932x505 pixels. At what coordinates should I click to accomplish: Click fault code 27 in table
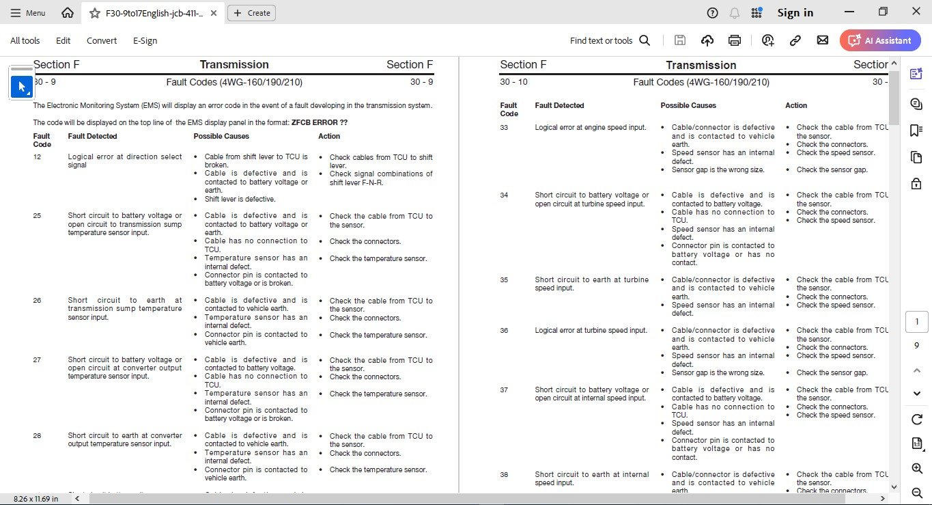pyautogui.click(x=37, y=360)
